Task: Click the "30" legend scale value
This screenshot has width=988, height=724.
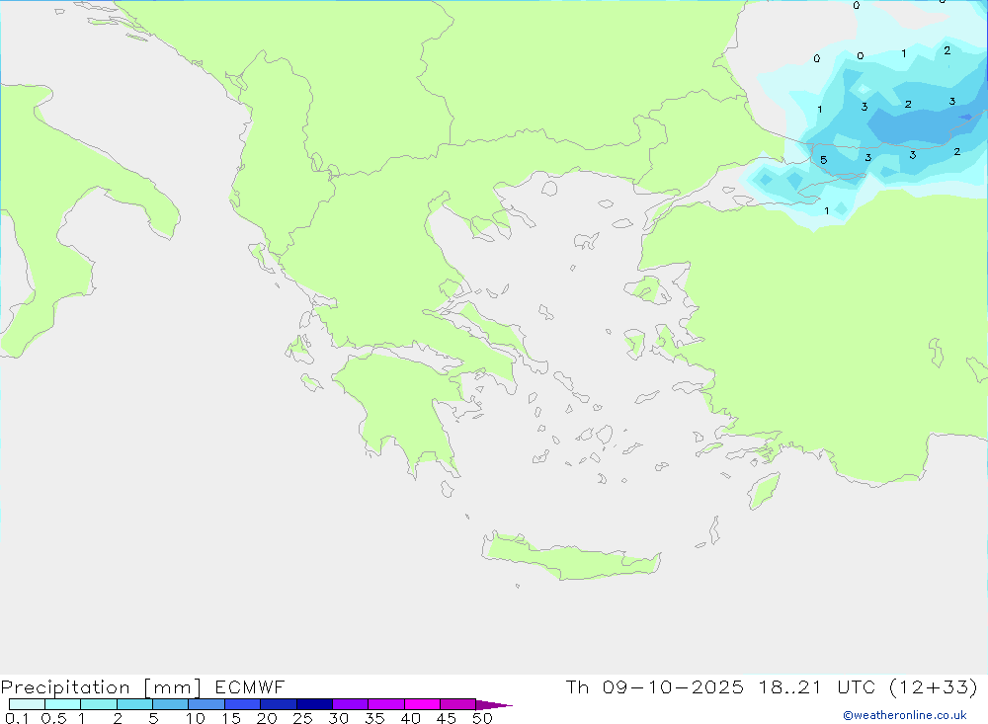Action: 338,718
